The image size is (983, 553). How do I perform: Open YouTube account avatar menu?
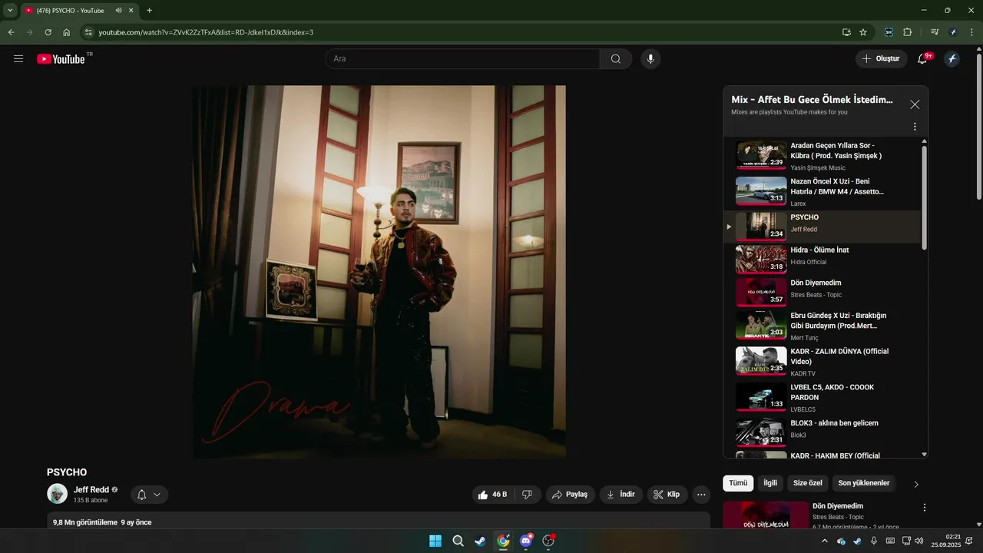click(x=952, y=59)
